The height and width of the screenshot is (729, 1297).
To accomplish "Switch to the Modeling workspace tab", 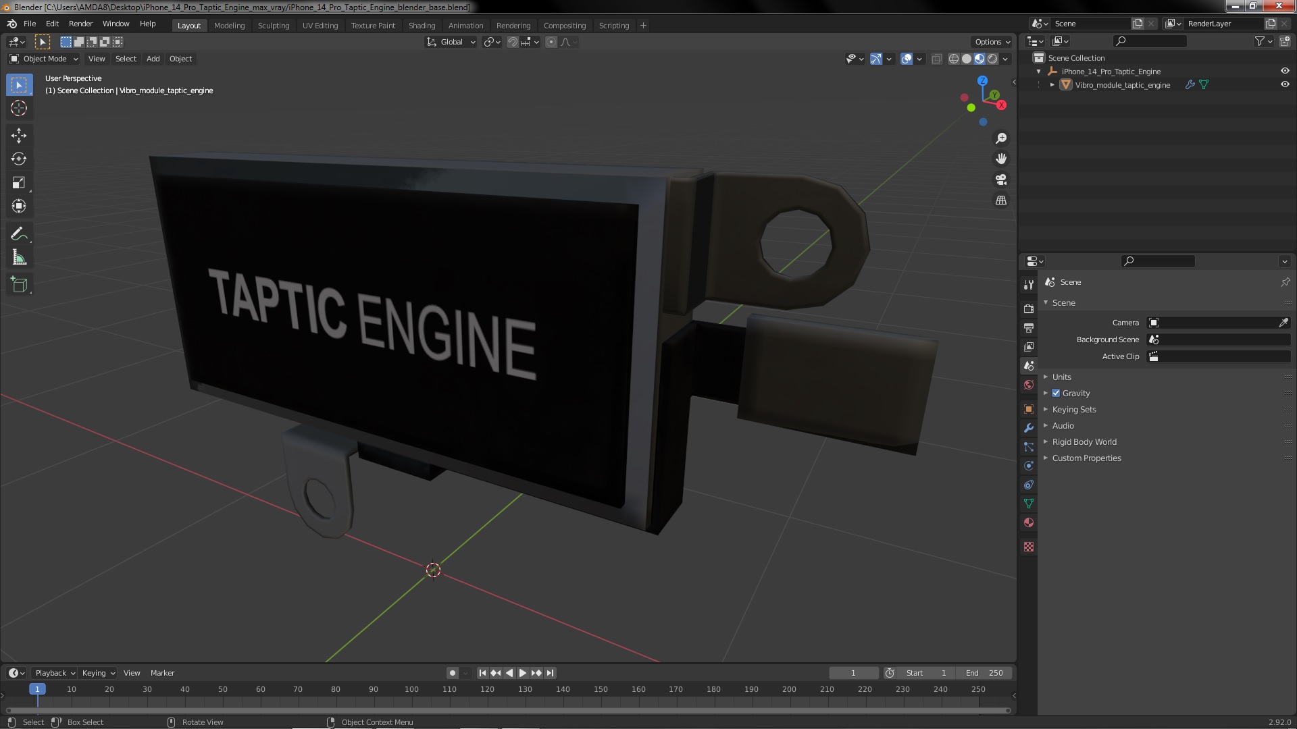I will (x=229, y=25).
